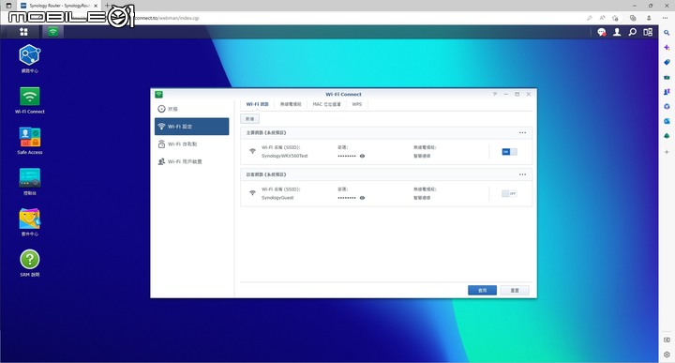675x363 pixels.
Task: Open the 套件中心 Package Center desktop icon
Action: click(x=30, y=222)
